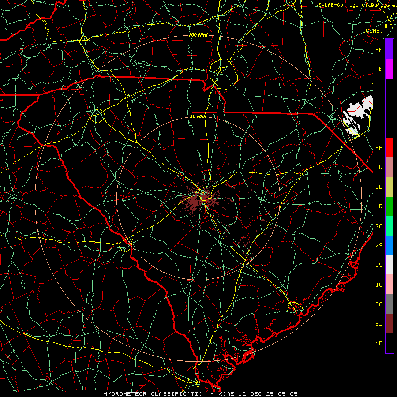Screen dimensions: 397x397
Task: Click the 100 NMI range ring label
Action: tap(198, 35)
